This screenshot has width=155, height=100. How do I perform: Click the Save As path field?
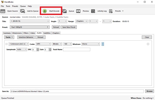[x=77, y=91]
